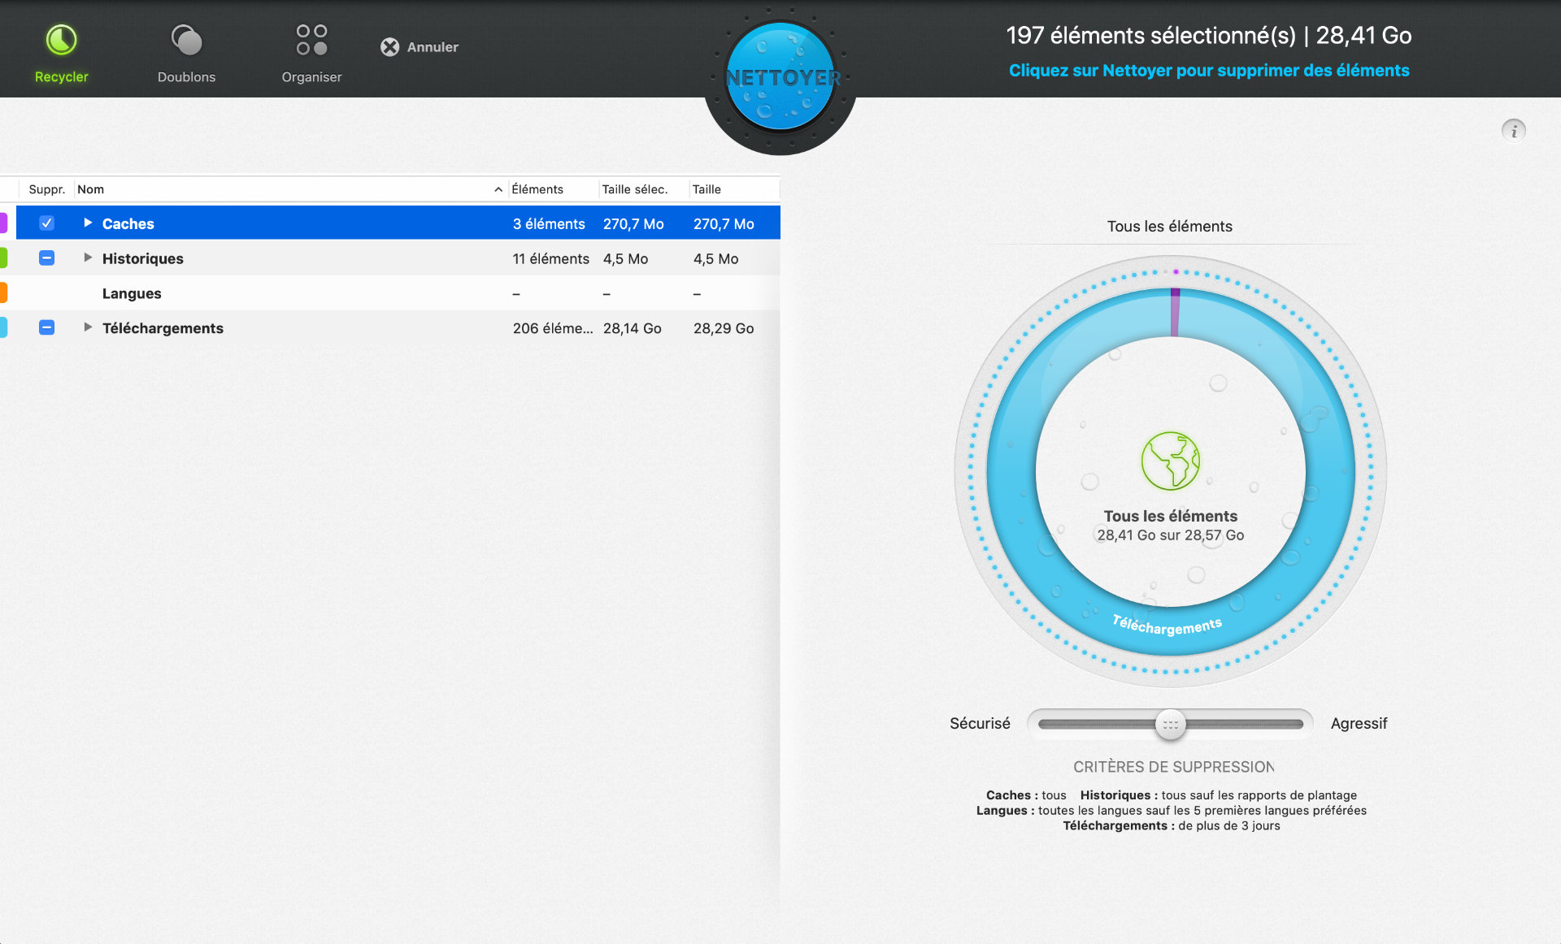Toggle the Téléchargements checkbox

coord(46,328)
